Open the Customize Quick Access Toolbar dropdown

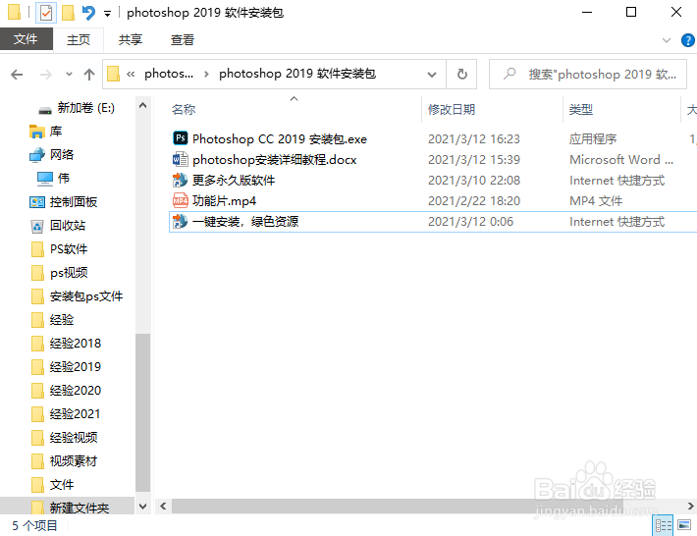point(107,14)
